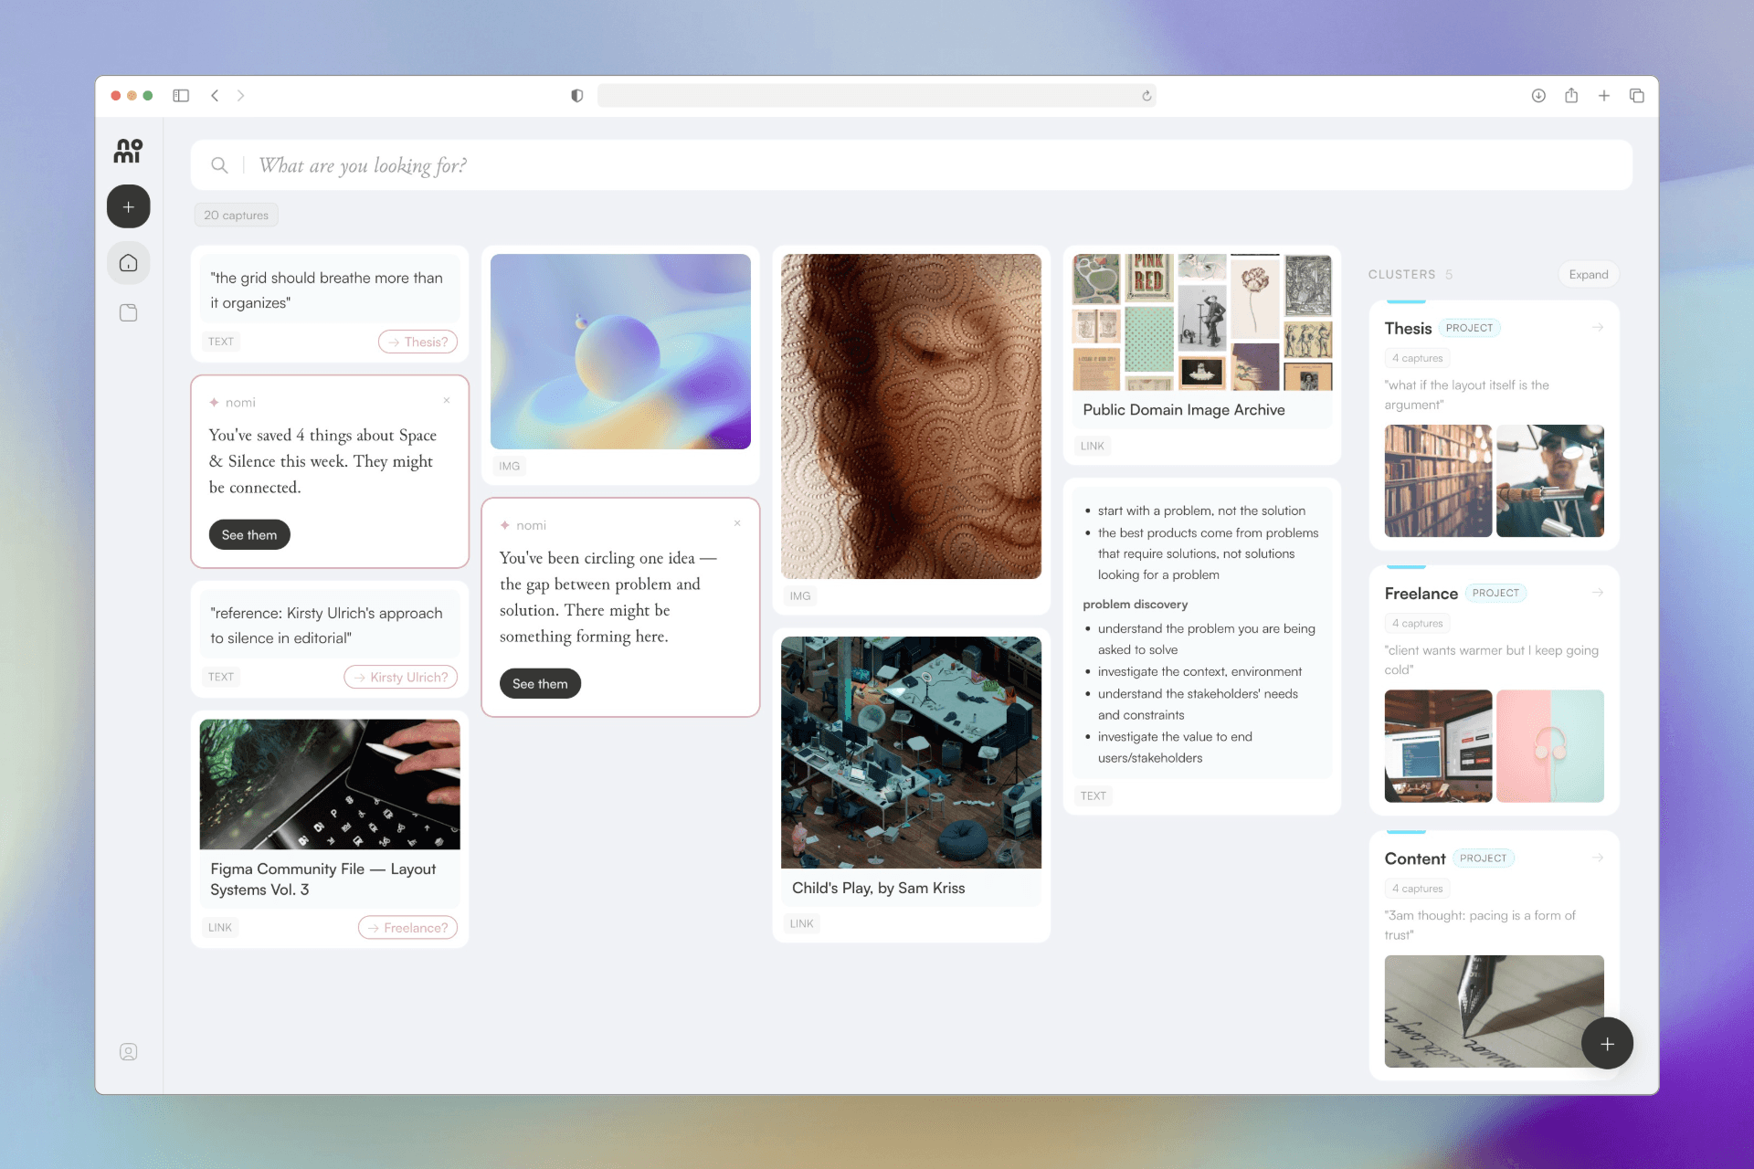Screen dimensions: 1754x1169
Task: Open the Child's Play isometric office thumbnail
Action: coord(911,752)
